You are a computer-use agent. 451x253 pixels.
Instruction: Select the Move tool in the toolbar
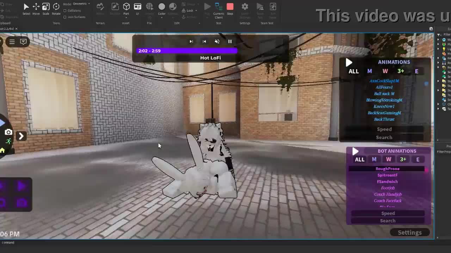click(x=36, y=8)
